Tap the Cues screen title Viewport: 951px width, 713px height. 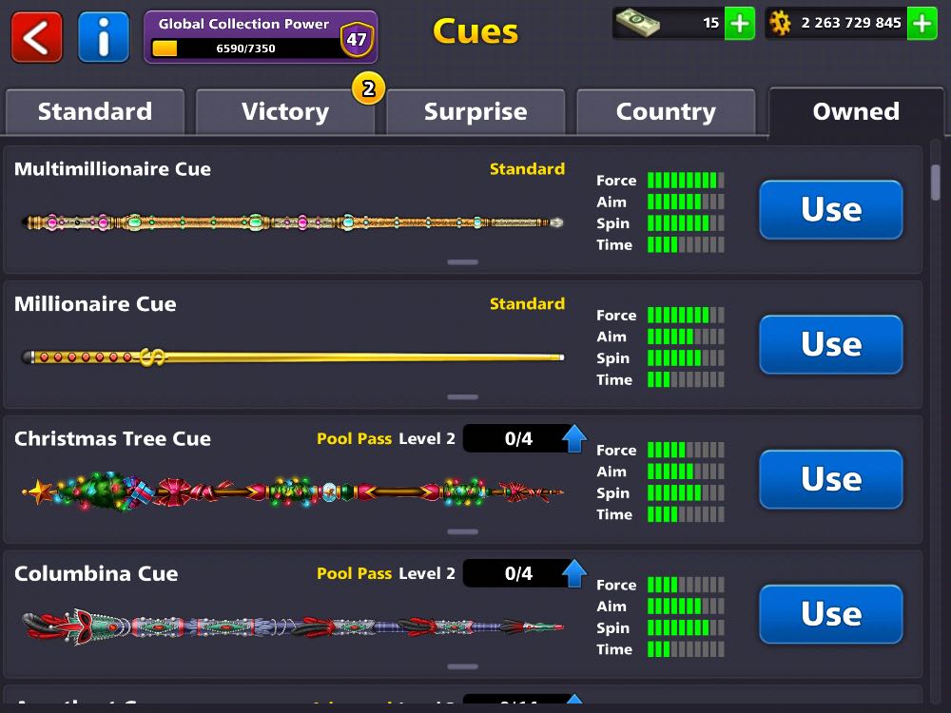475,31
